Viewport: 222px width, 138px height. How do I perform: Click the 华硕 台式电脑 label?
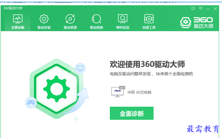pyautogui.click(x=139, y=92)
